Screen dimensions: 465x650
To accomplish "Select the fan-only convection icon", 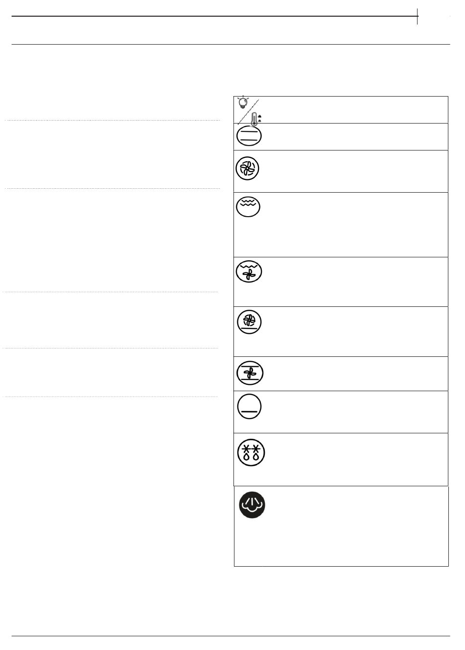I will [x=248, y=169].
